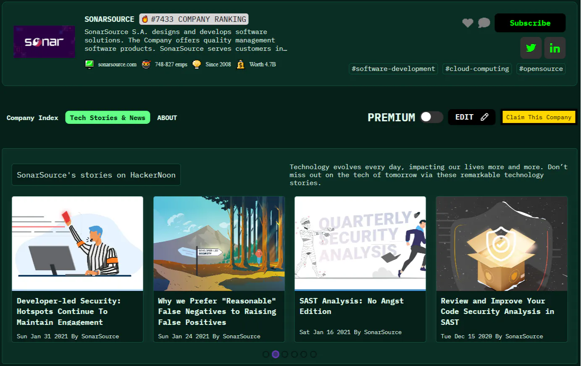This screenshot has height=366, width=581.
Task: Click the money bag icon beside Worth 4.7B
Action: [240, 64]
